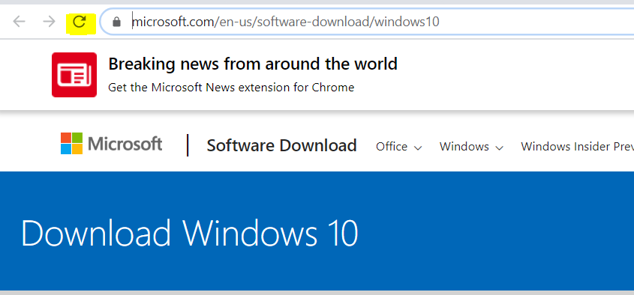Go back using the browser back arrow
Screen dimensions: 634x295
pyautogui.click(x=19, y=22)
